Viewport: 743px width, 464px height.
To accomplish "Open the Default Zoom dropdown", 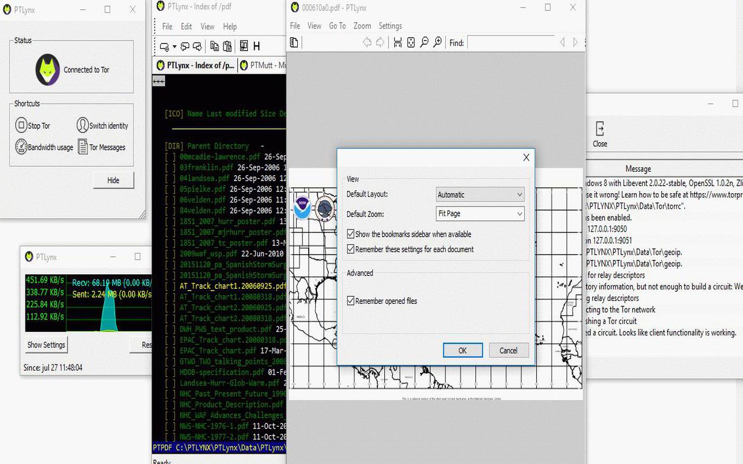I will 480,213.
